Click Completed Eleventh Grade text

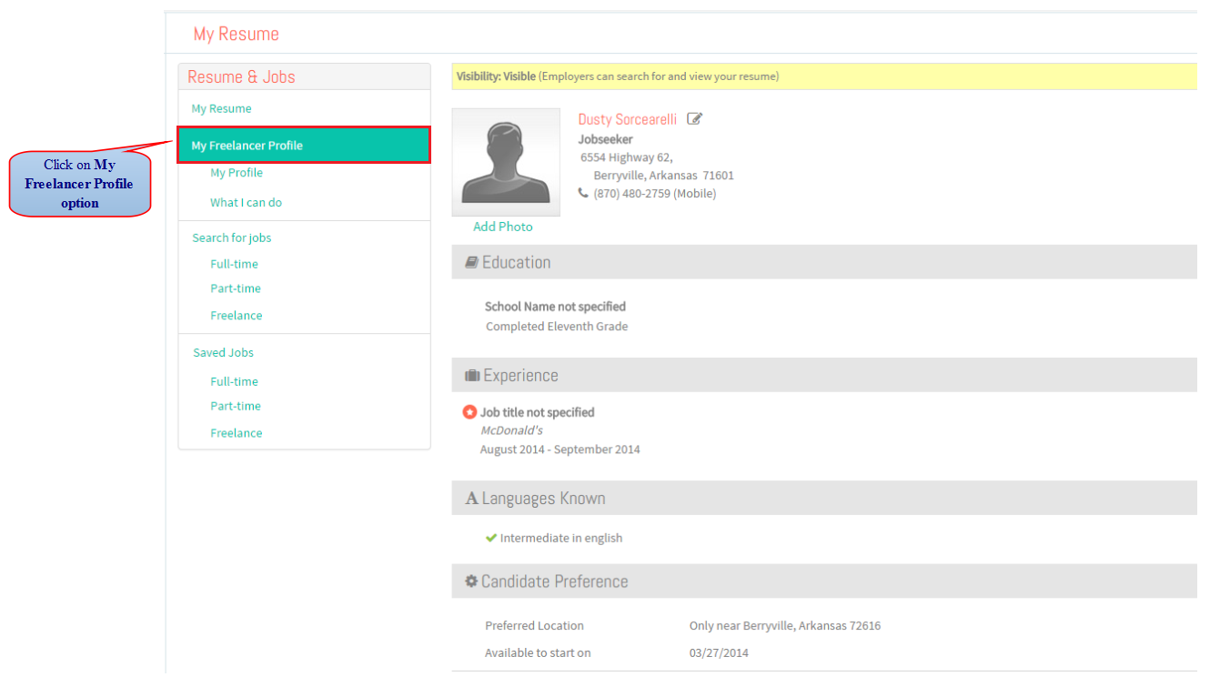pyautogui.click(x=557, y=327)
